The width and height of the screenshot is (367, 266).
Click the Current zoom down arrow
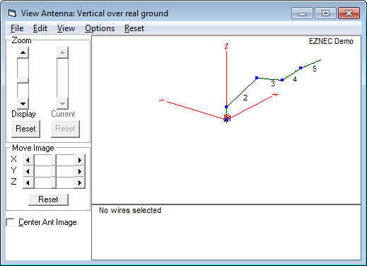click(x=62, y=103)
